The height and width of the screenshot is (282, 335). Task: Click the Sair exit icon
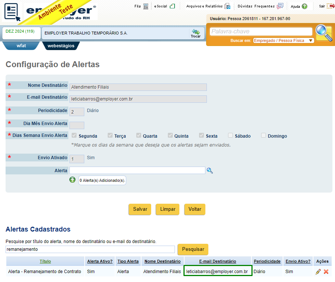coord(331,6)
